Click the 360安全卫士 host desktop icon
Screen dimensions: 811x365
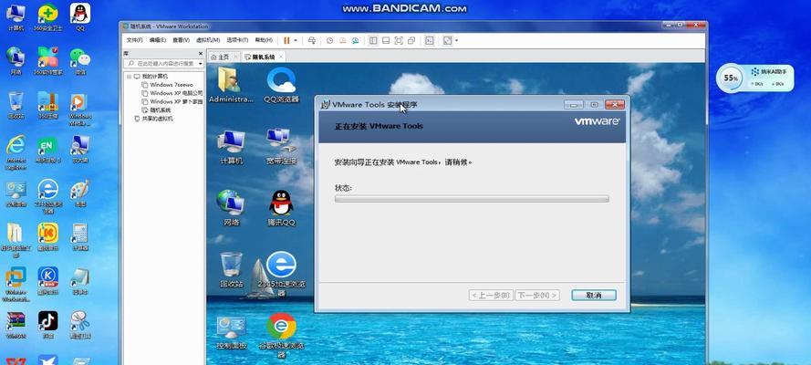pyautogui.click(x=48, y=17)
